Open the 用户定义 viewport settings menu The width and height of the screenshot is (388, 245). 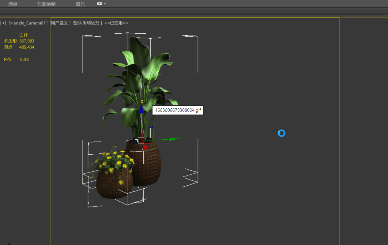tap(60, 23)
